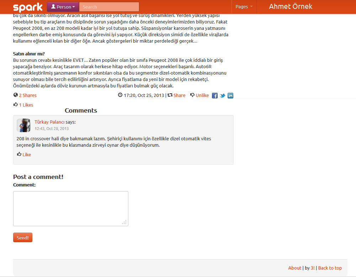
Task: Open the Pages menu
Action: coord(244,7)
